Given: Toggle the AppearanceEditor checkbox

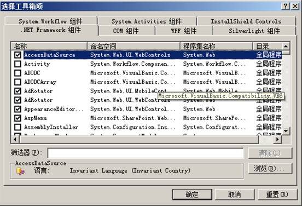Looking at the screenshot, I should pos(18,109).
